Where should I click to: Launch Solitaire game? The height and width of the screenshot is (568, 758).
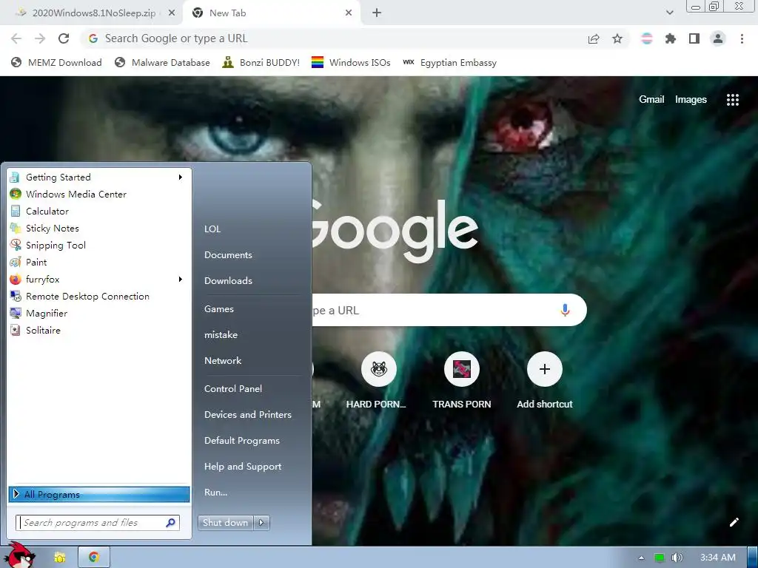tap(99, 331)
